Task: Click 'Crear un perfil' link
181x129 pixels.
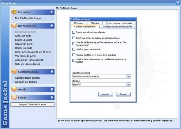Action: pyautogui.click(x=23, y=36)
